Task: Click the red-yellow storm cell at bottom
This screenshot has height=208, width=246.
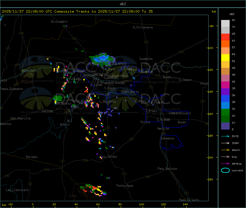Action: click(x=93, y=190)
